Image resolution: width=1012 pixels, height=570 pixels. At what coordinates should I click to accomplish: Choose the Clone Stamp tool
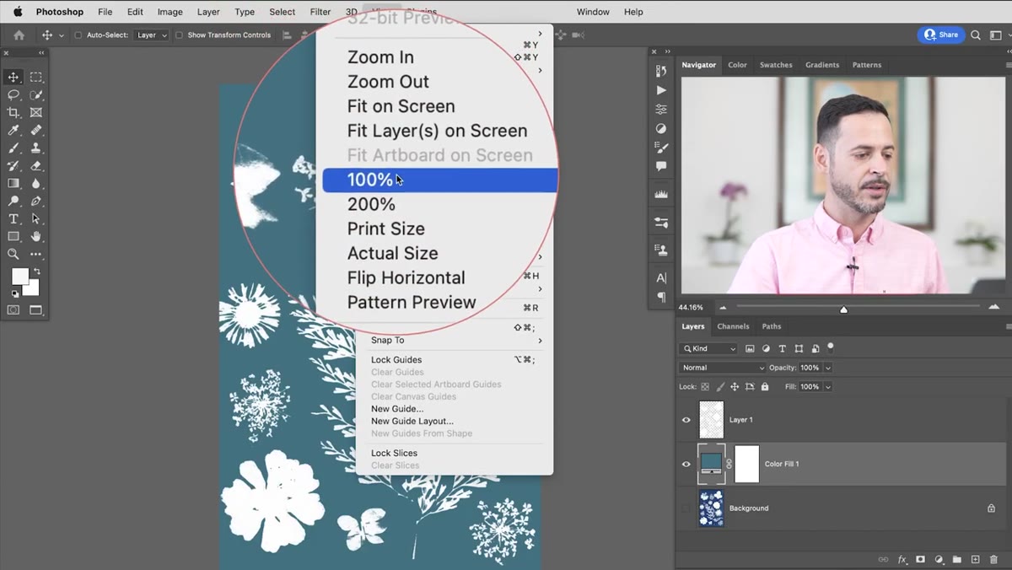pyautogui.click(x=36, y=148)
